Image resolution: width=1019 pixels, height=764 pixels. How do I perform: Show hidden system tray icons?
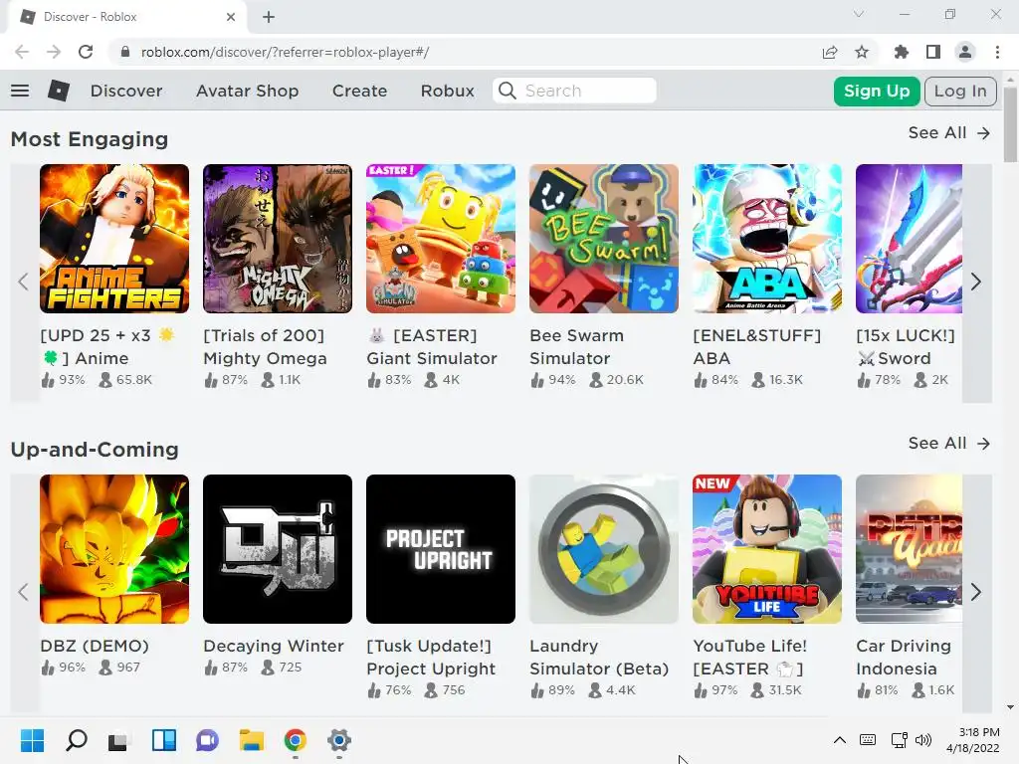coord(840,740)
